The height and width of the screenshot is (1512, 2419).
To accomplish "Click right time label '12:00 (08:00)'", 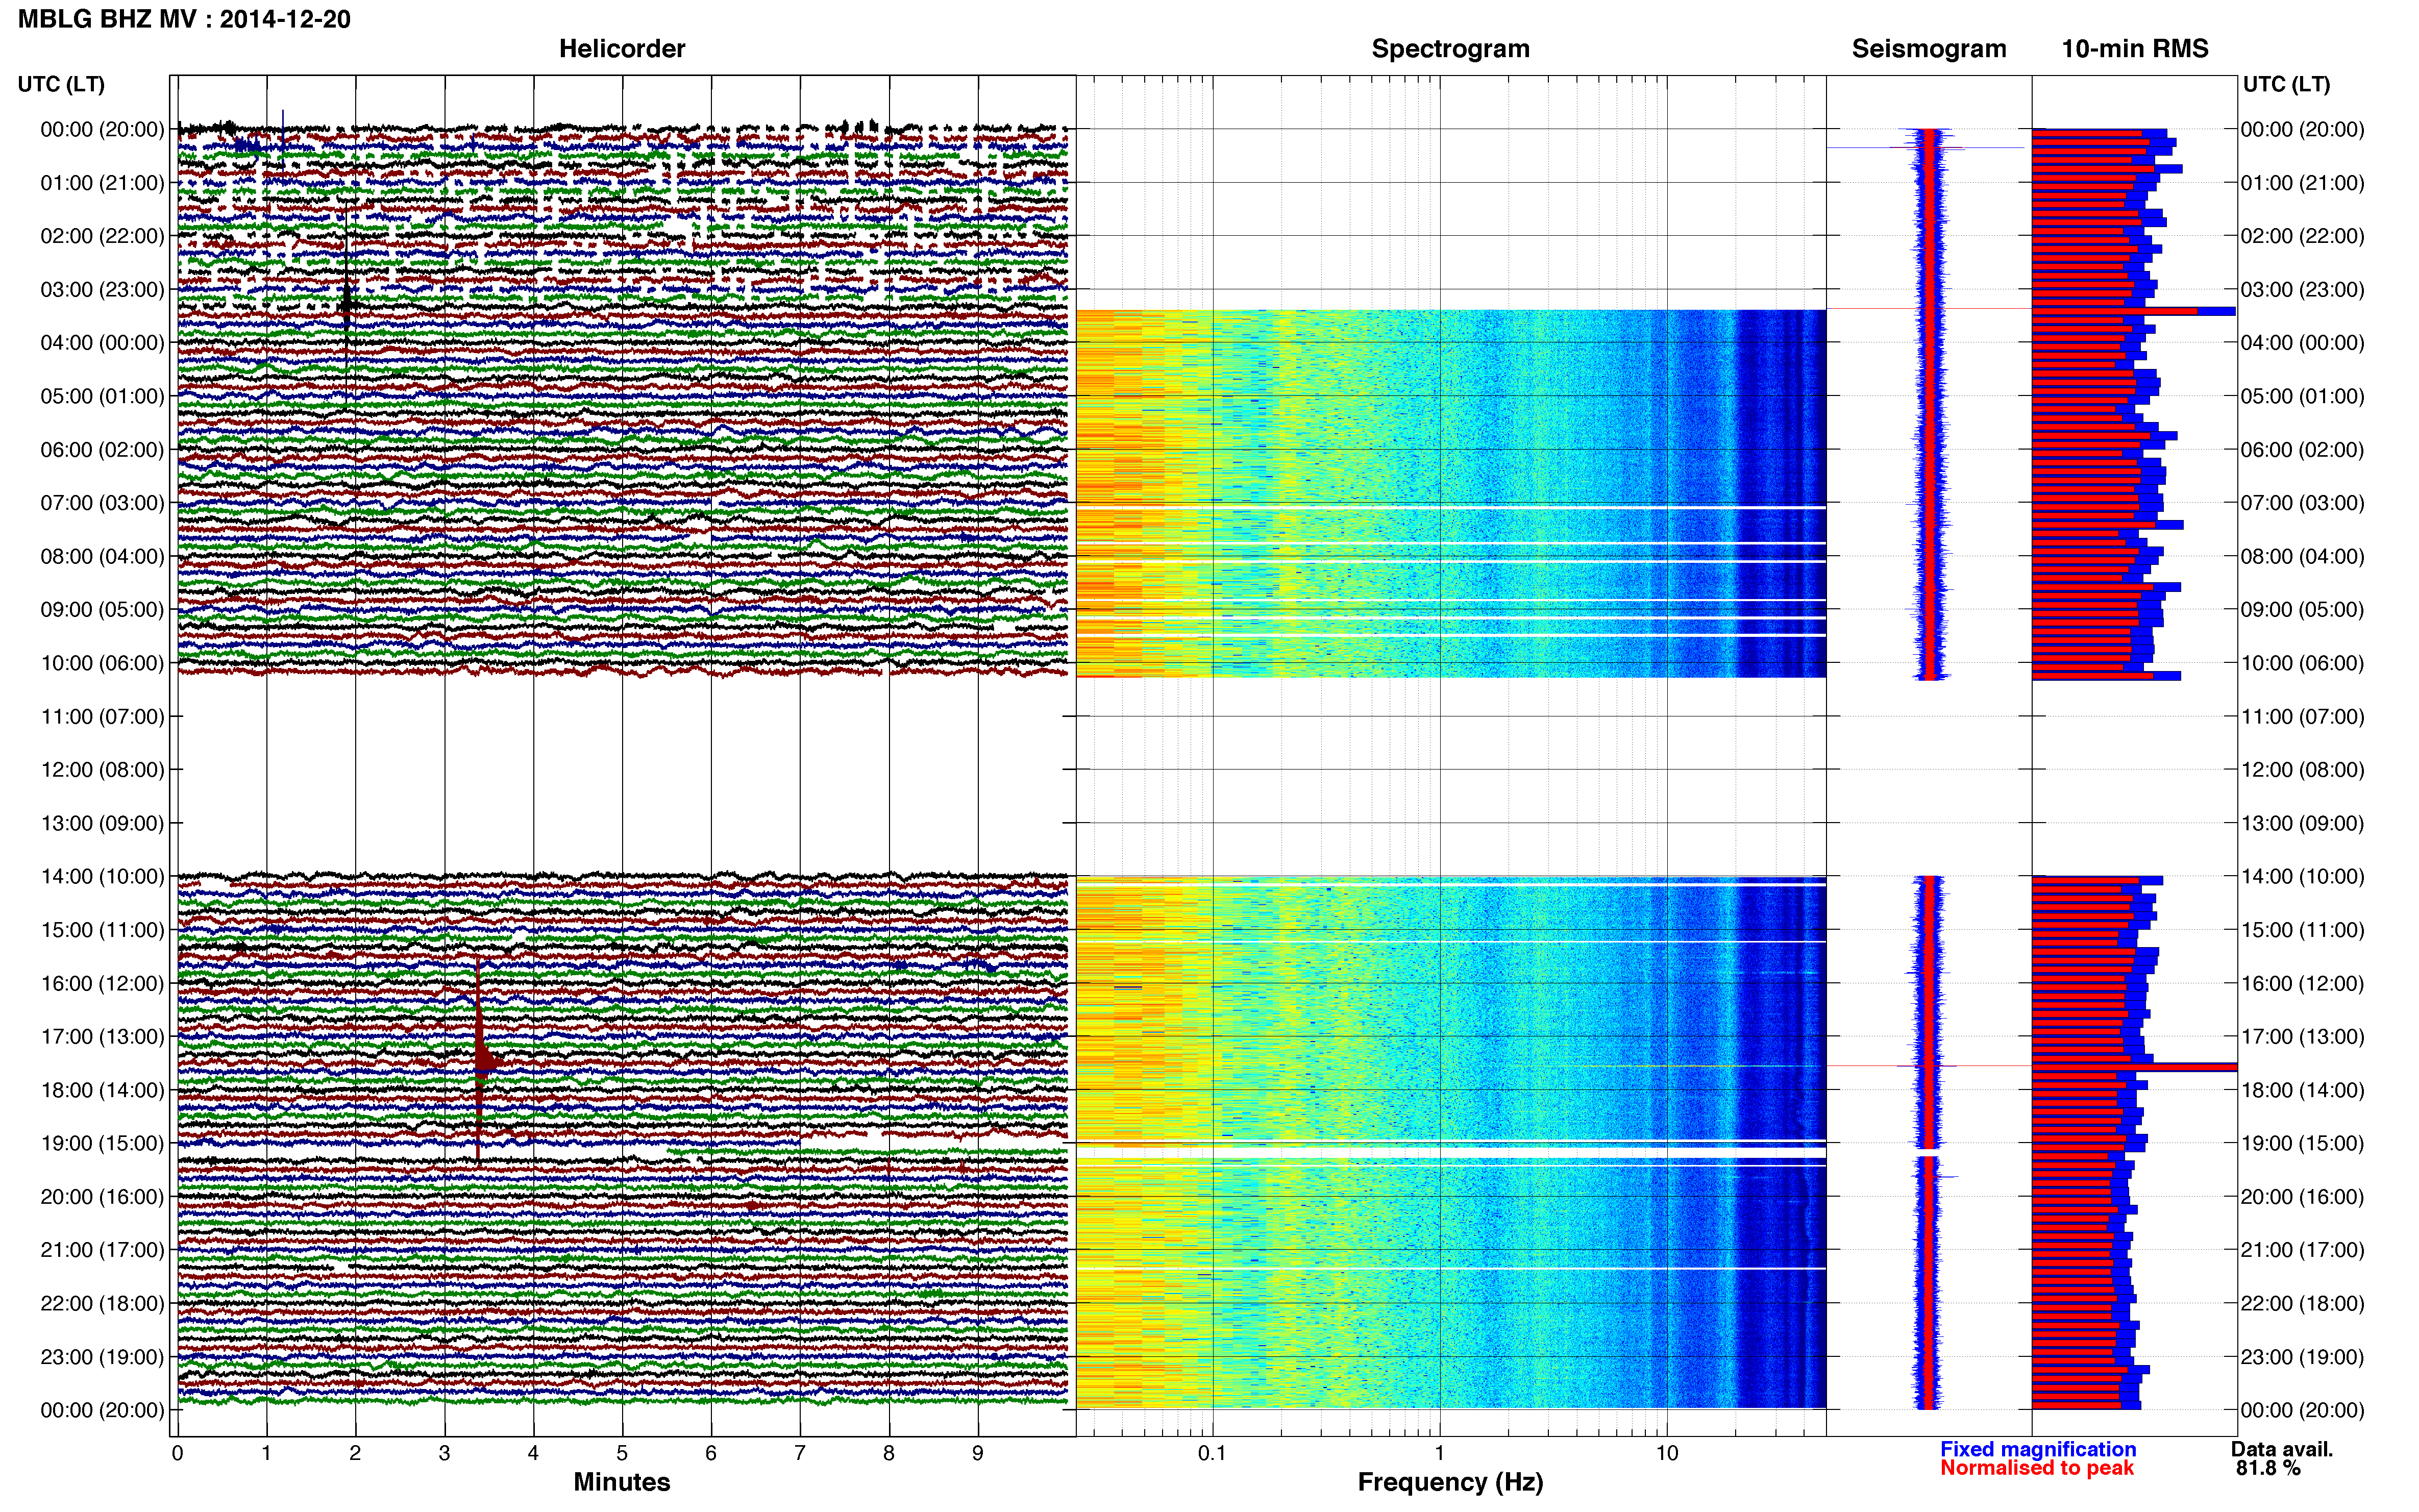I will 2302,770.
